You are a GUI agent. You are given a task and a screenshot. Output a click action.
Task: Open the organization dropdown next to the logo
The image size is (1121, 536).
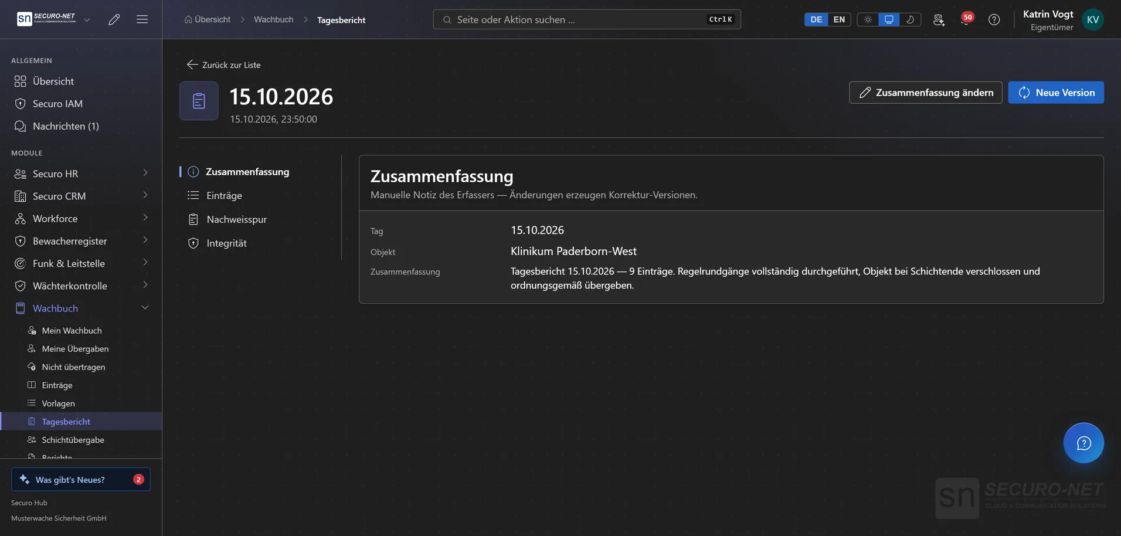(x=87, y=19)
